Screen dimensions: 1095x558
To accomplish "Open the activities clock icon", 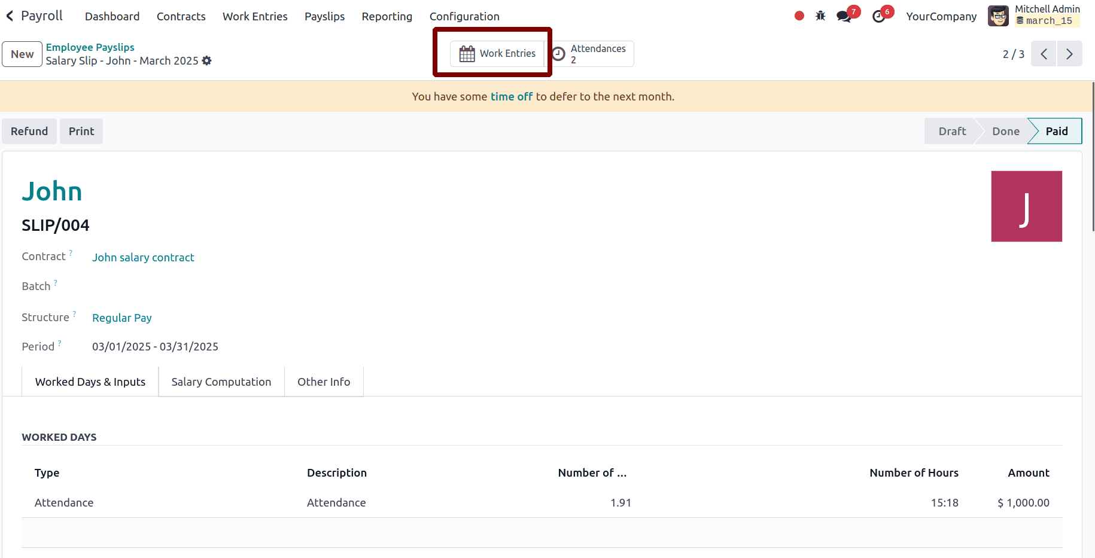I will click(878, 16).
